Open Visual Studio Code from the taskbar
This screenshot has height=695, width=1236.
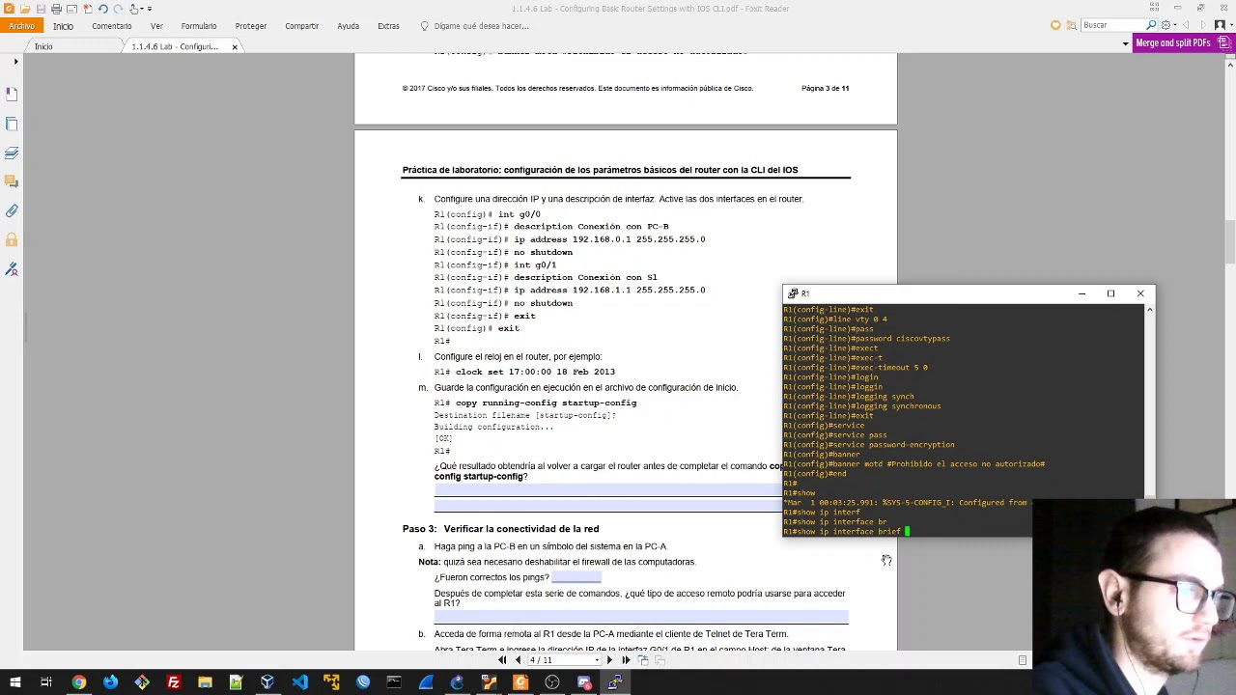point(299,683)
